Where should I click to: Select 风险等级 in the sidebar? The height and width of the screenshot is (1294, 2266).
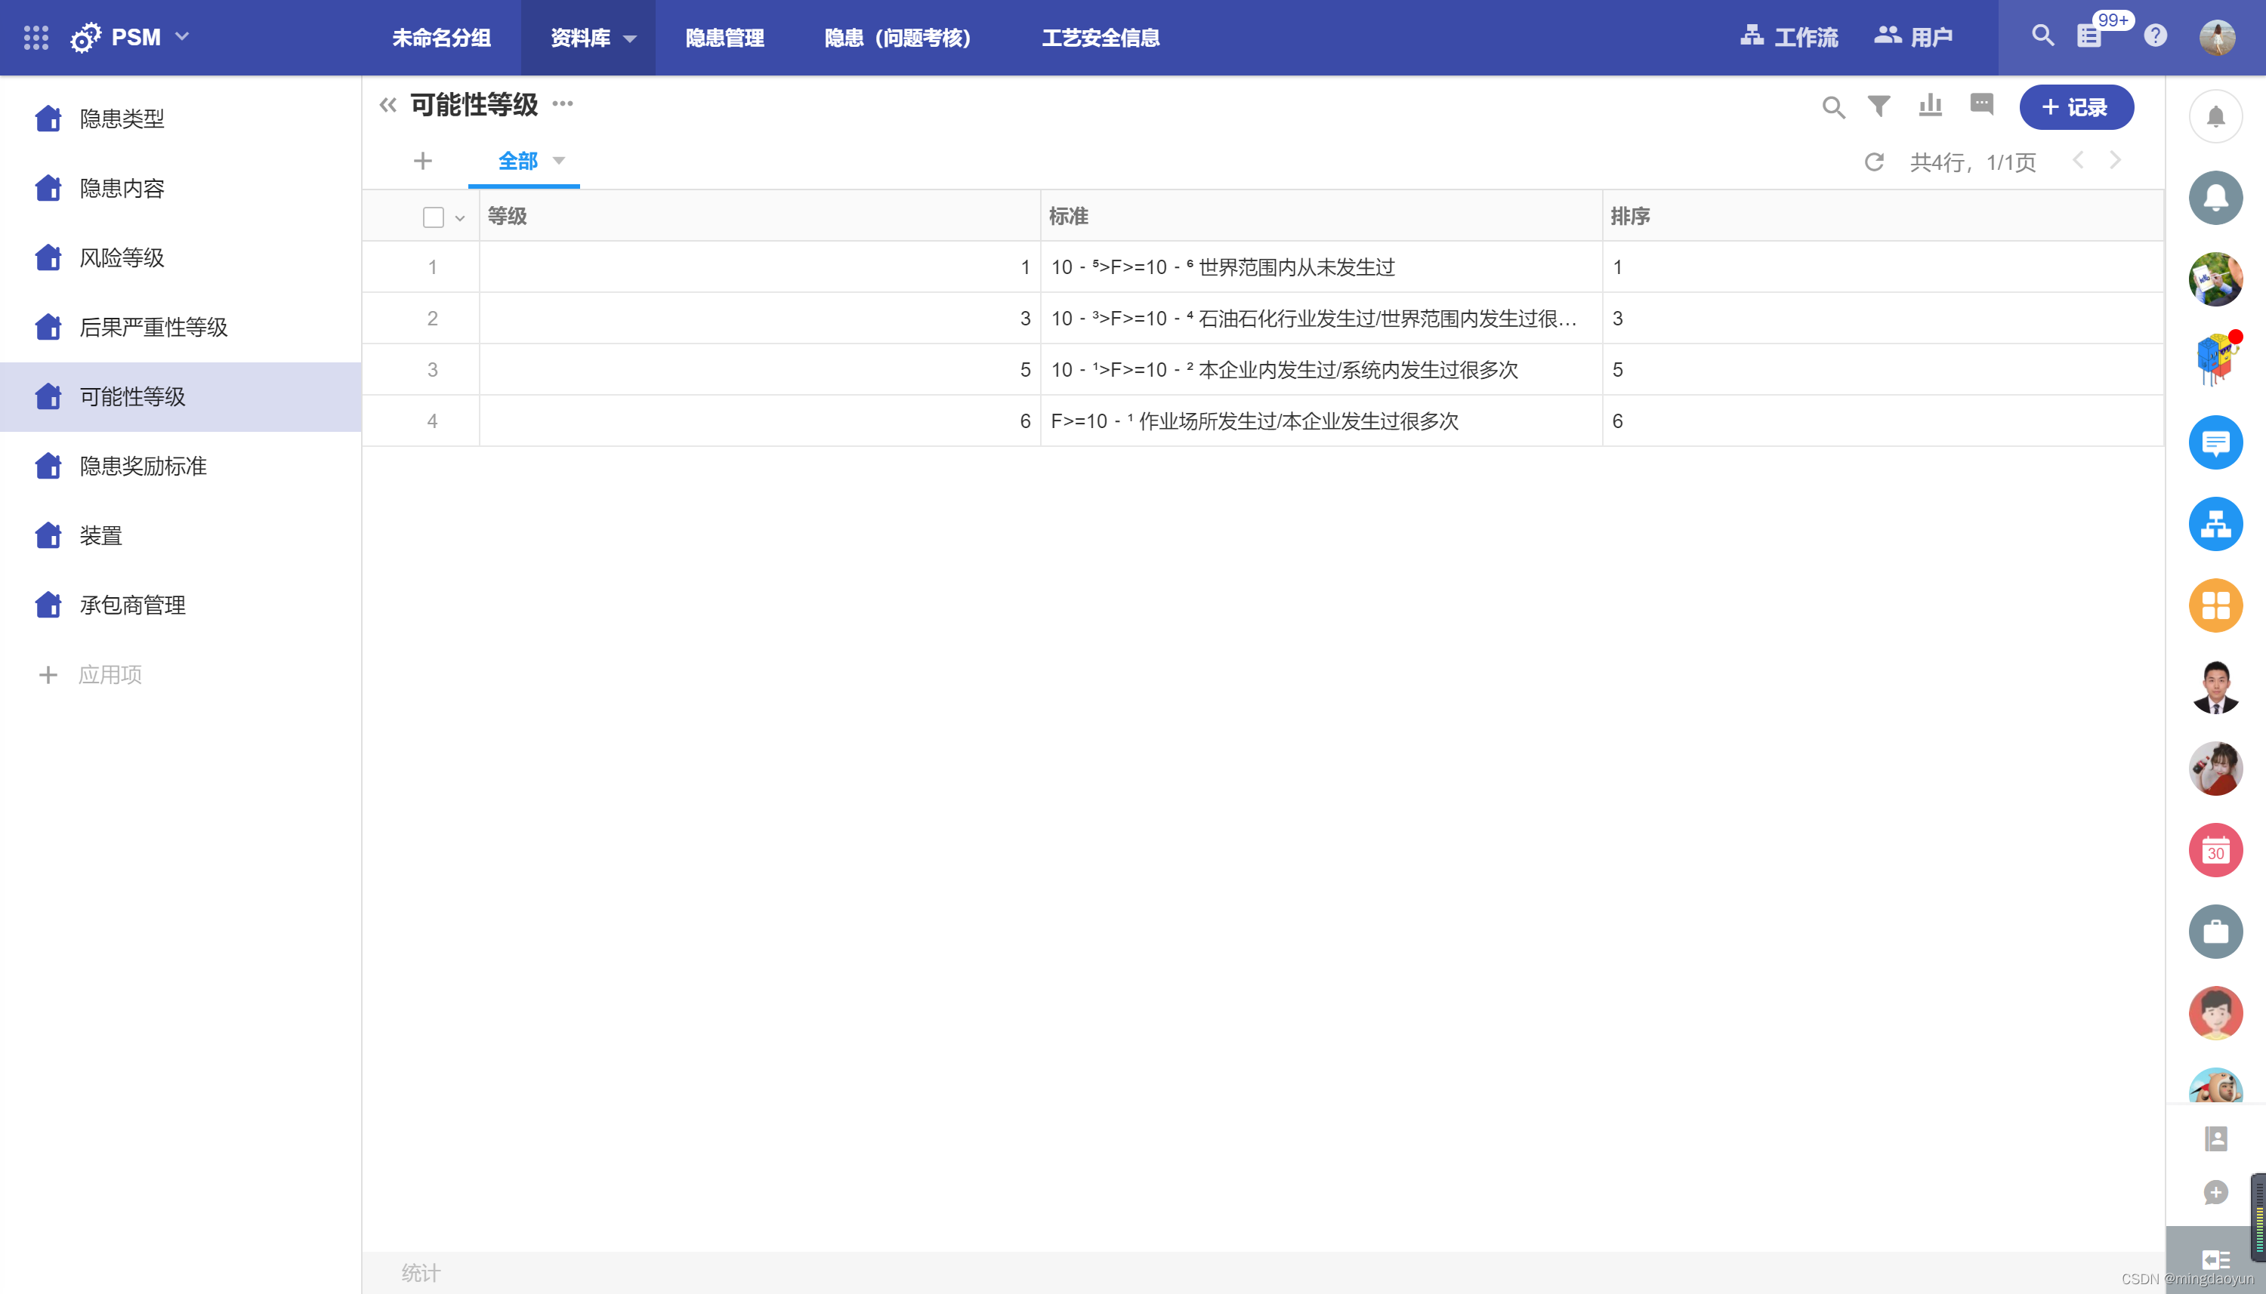[122, 257]
